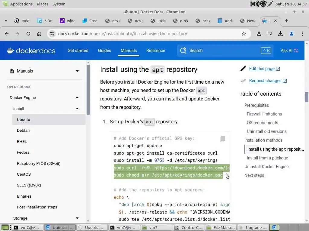
Task: Open the Fedora install page in sidebar
Action: [23, 152]
